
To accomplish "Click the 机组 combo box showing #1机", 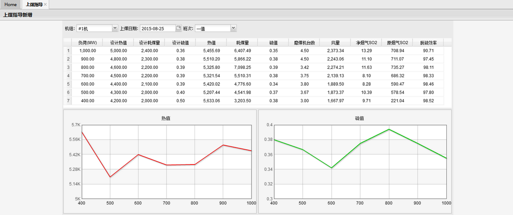I will click(94, 28).
